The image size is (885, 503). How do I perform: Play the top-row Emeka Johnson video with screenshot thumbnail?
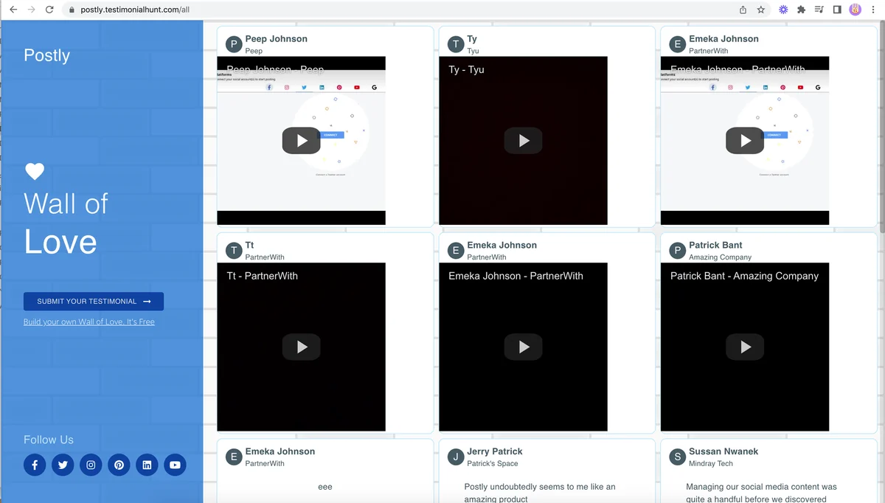tap(745, 141)
